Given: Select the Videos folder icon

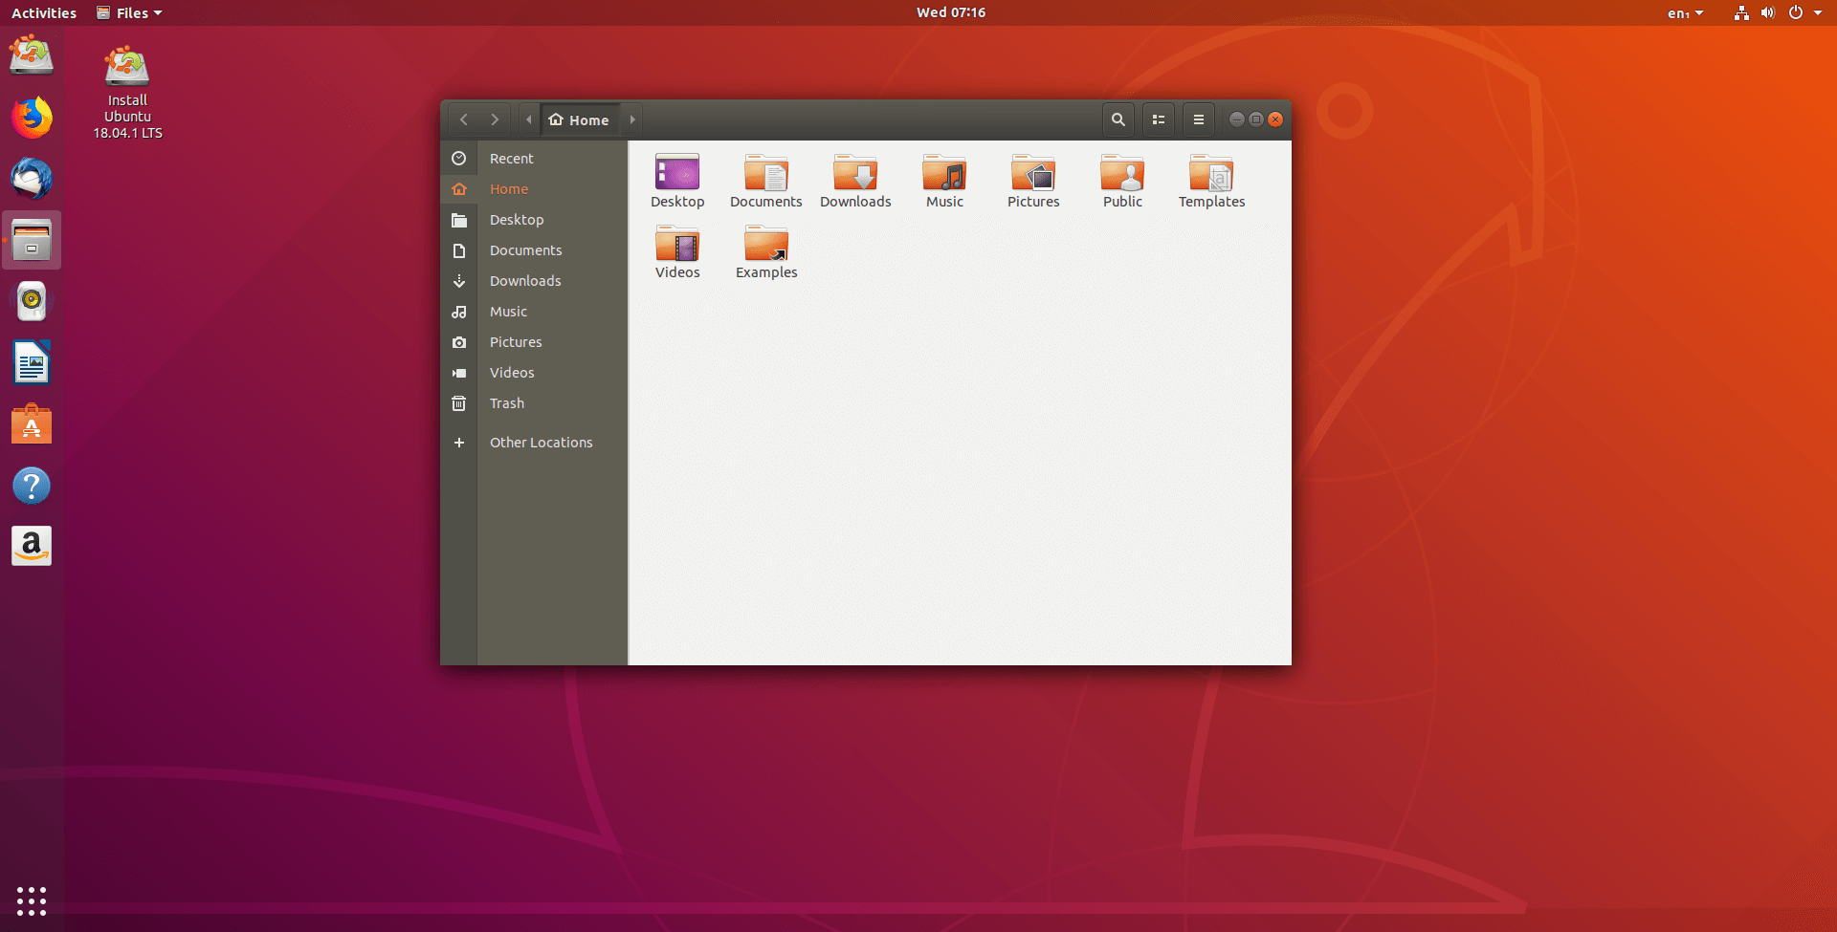Looking at the screenshot, I should click(x=677, y=251).
